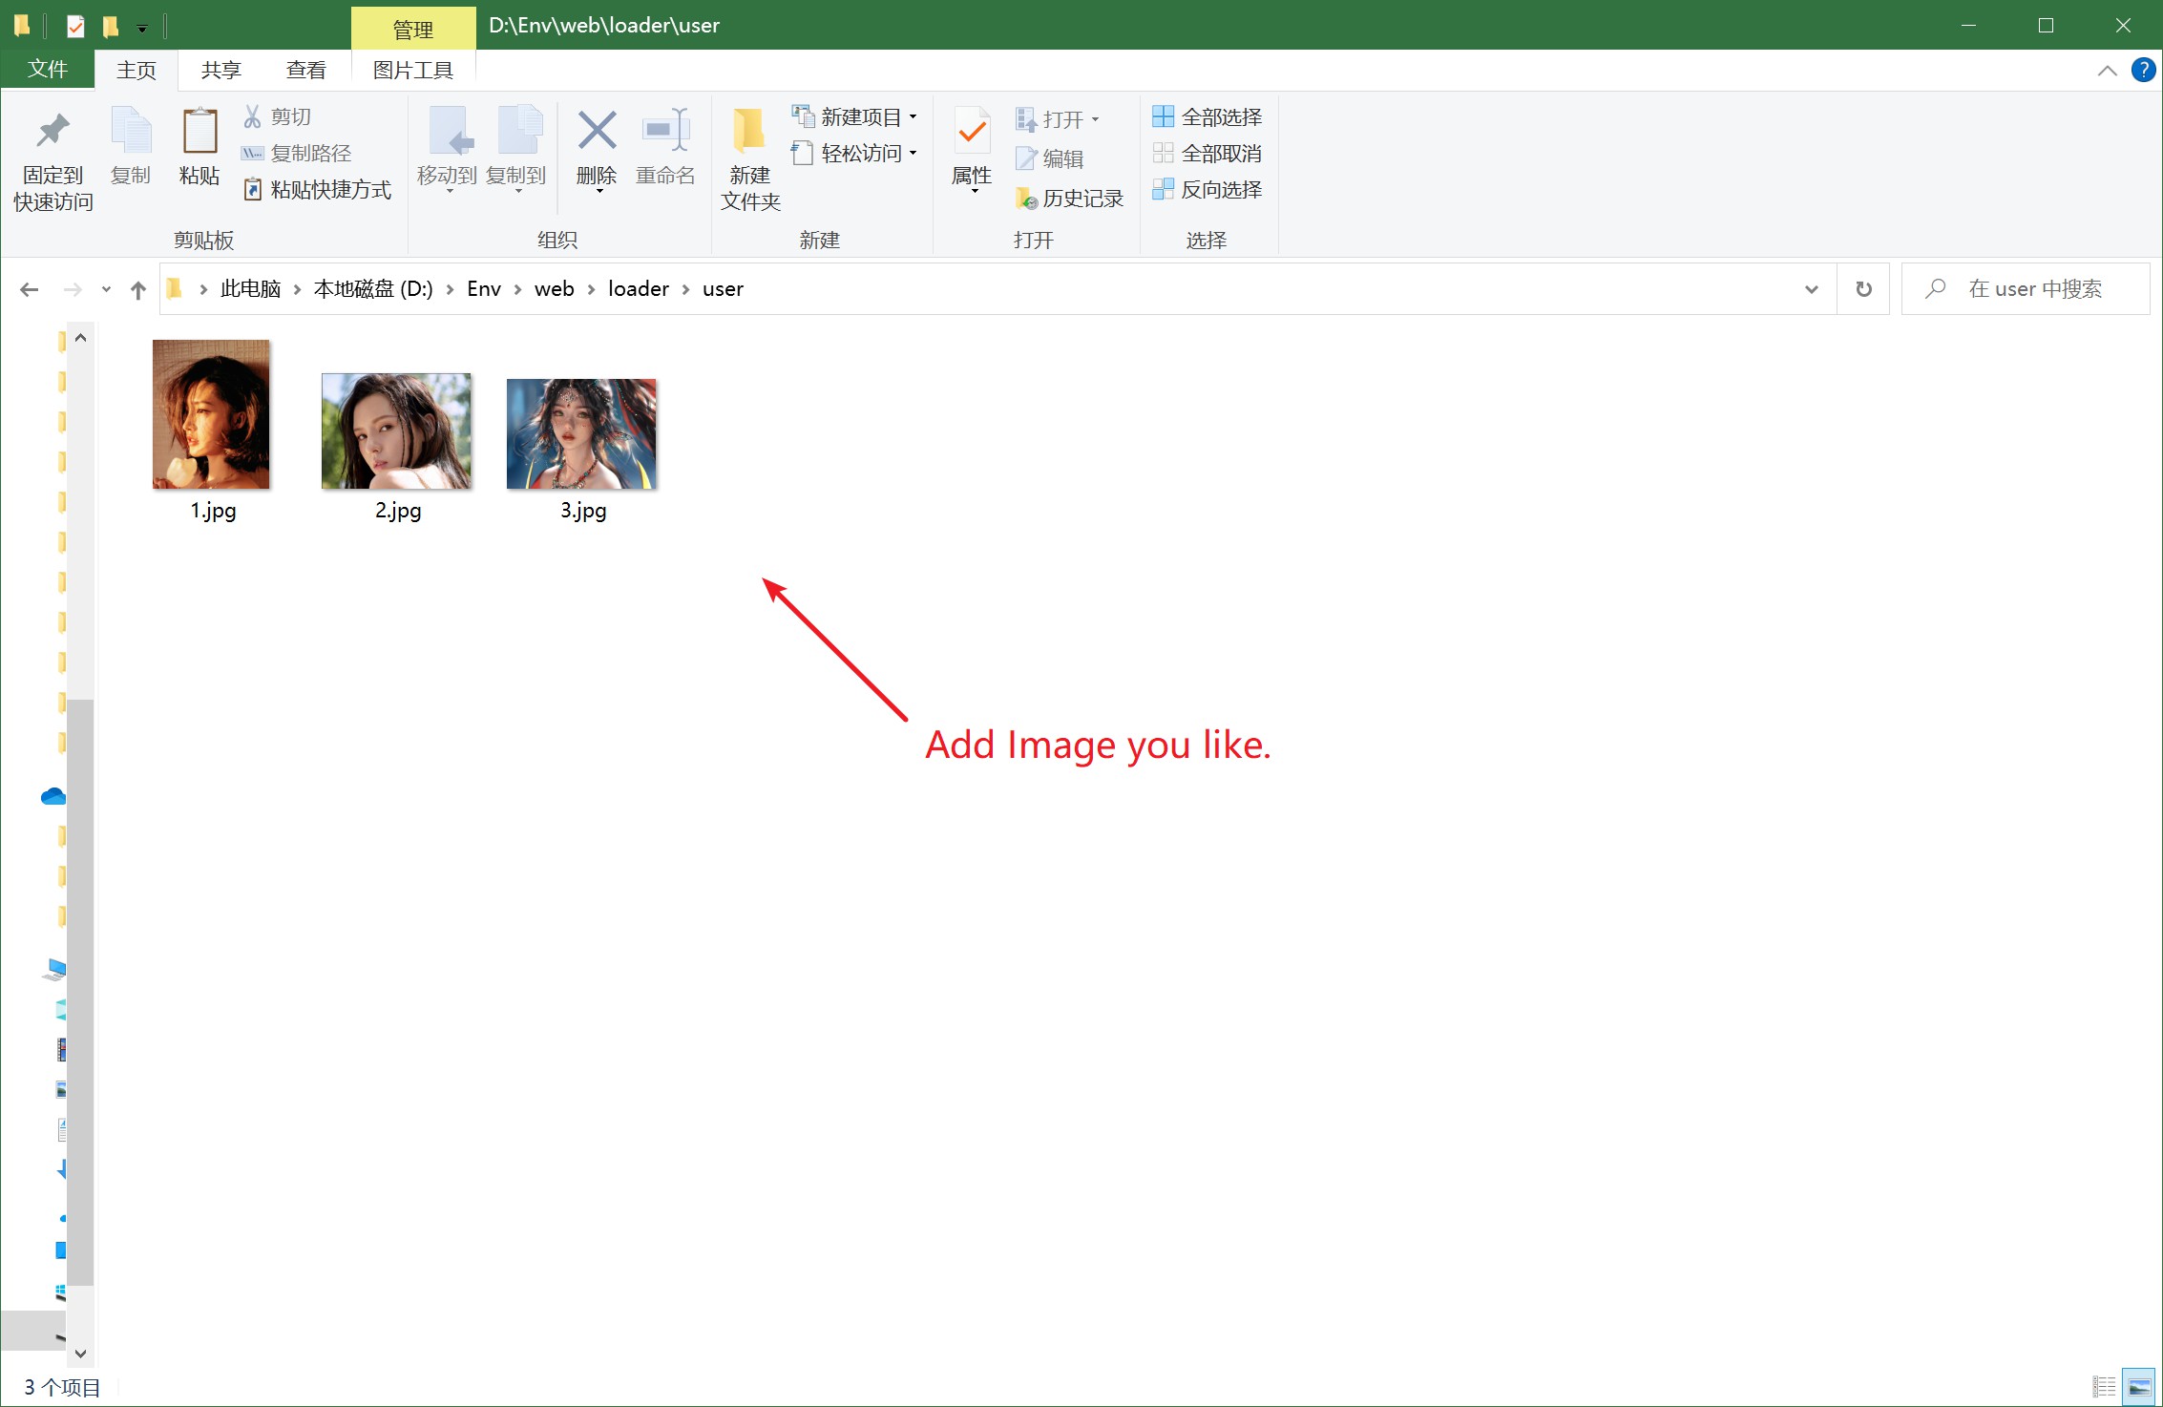The width and height of the screenshot is (2163, 1407).
Task: Click Select all (全部选择) button
Action: 1207,116
